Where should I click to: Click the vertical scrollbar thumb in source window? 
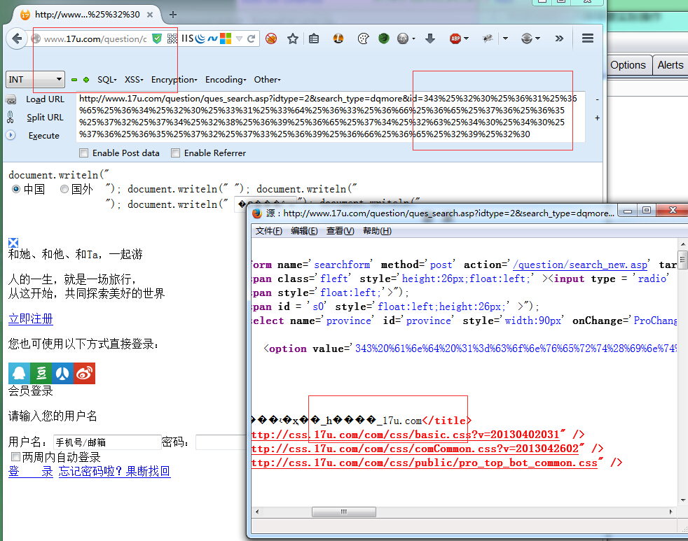682,259
